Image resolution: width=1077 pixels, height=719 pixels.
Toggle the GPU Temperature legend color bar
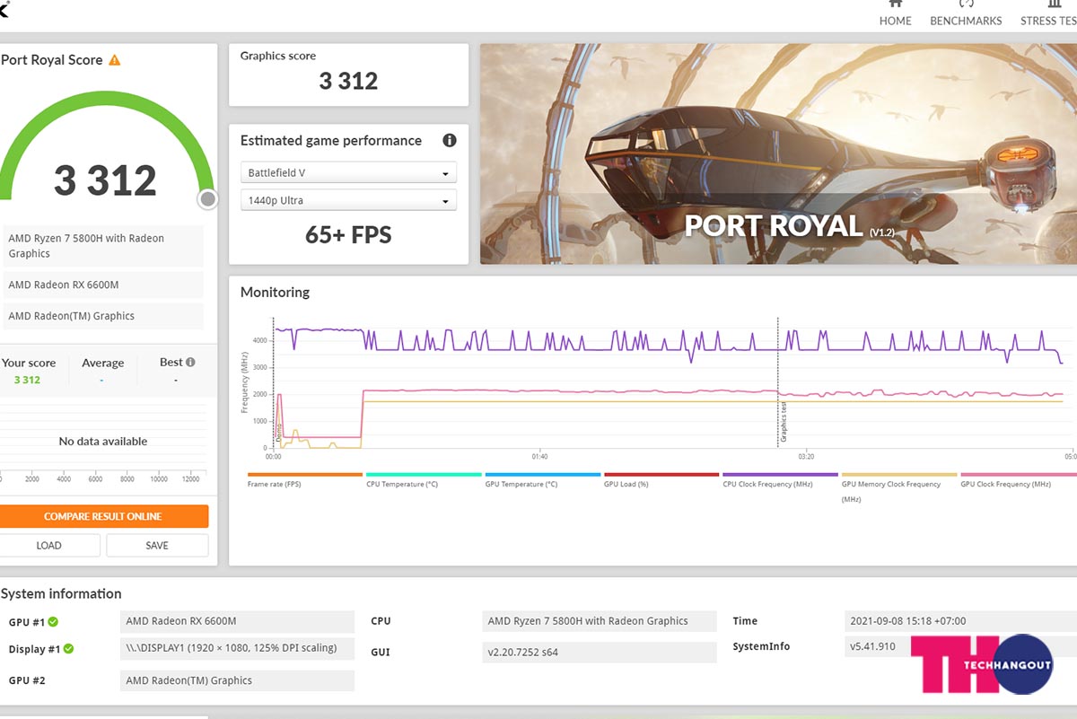point(542,474)
